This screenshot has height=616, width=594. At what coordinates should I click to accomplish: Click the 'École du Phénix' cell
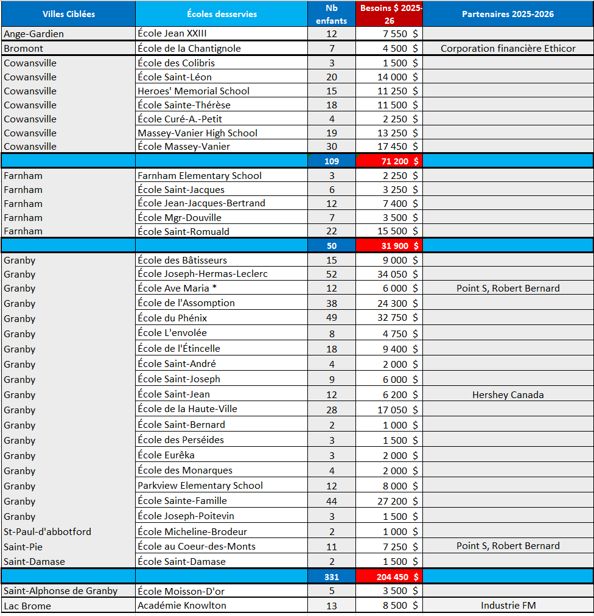[222, 317]
